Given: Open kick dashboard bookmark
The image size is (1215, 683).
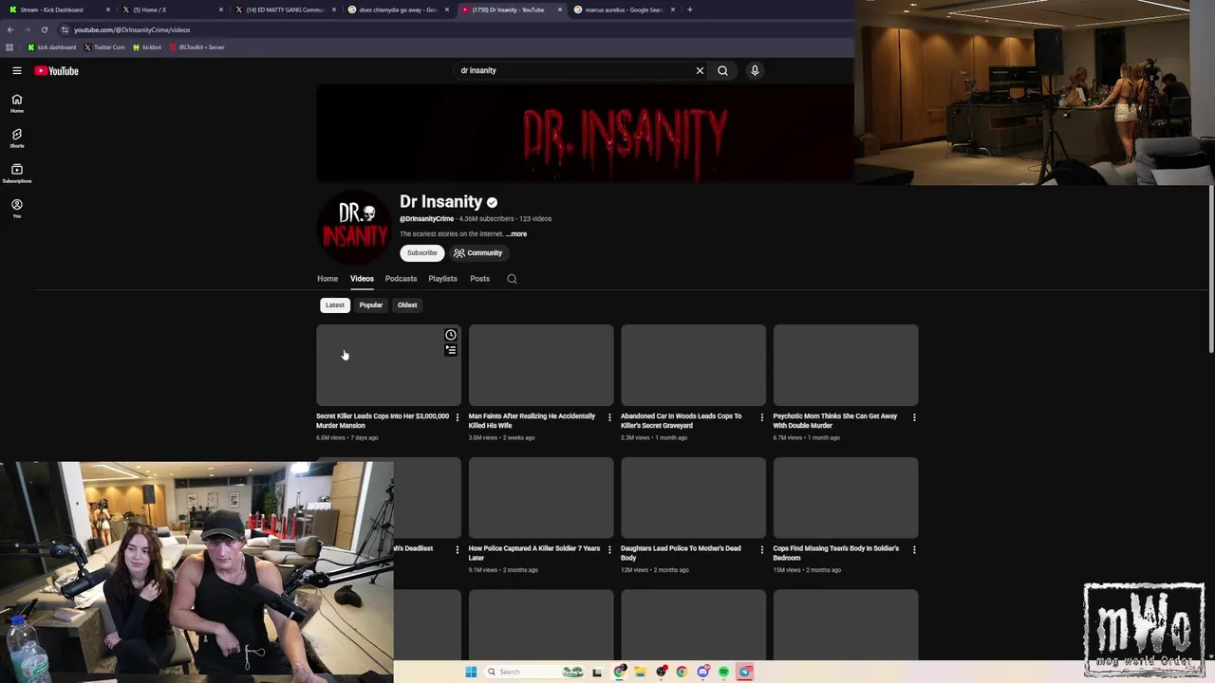Looking at the screenshot, I should (51, 46).
